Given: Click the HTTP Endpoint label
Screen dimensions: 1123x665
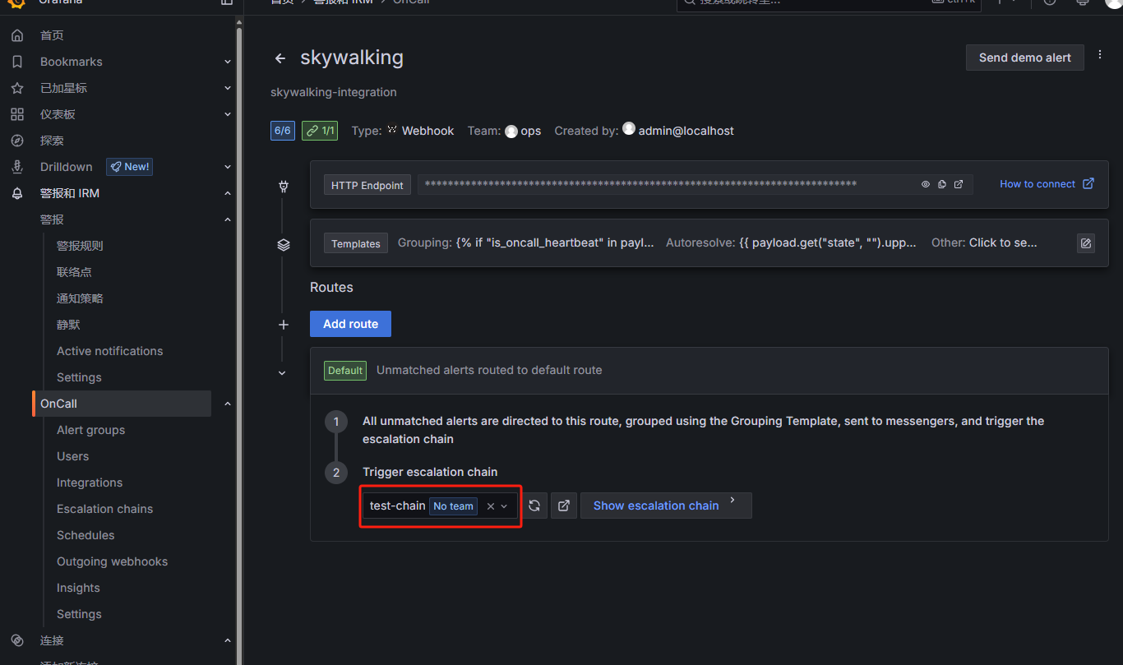Looking at the screenshot, I should coord(367,185).
